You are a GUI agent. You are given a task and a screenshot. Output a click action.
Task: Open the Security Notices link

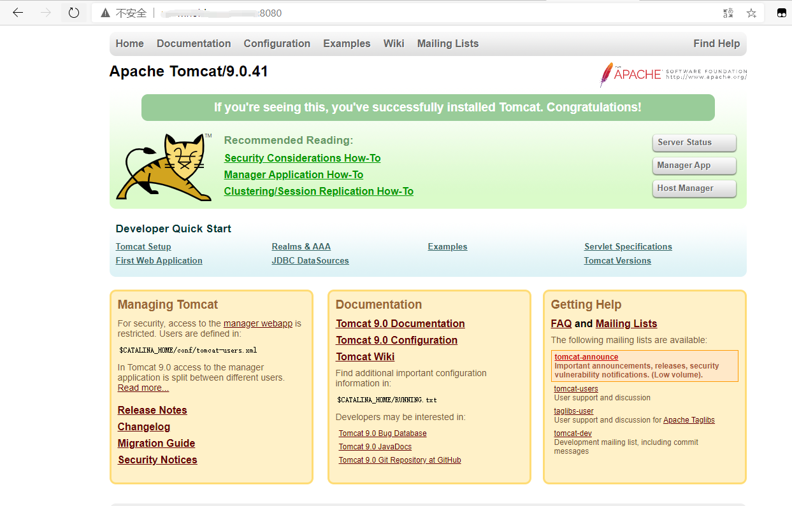[157, 460]
